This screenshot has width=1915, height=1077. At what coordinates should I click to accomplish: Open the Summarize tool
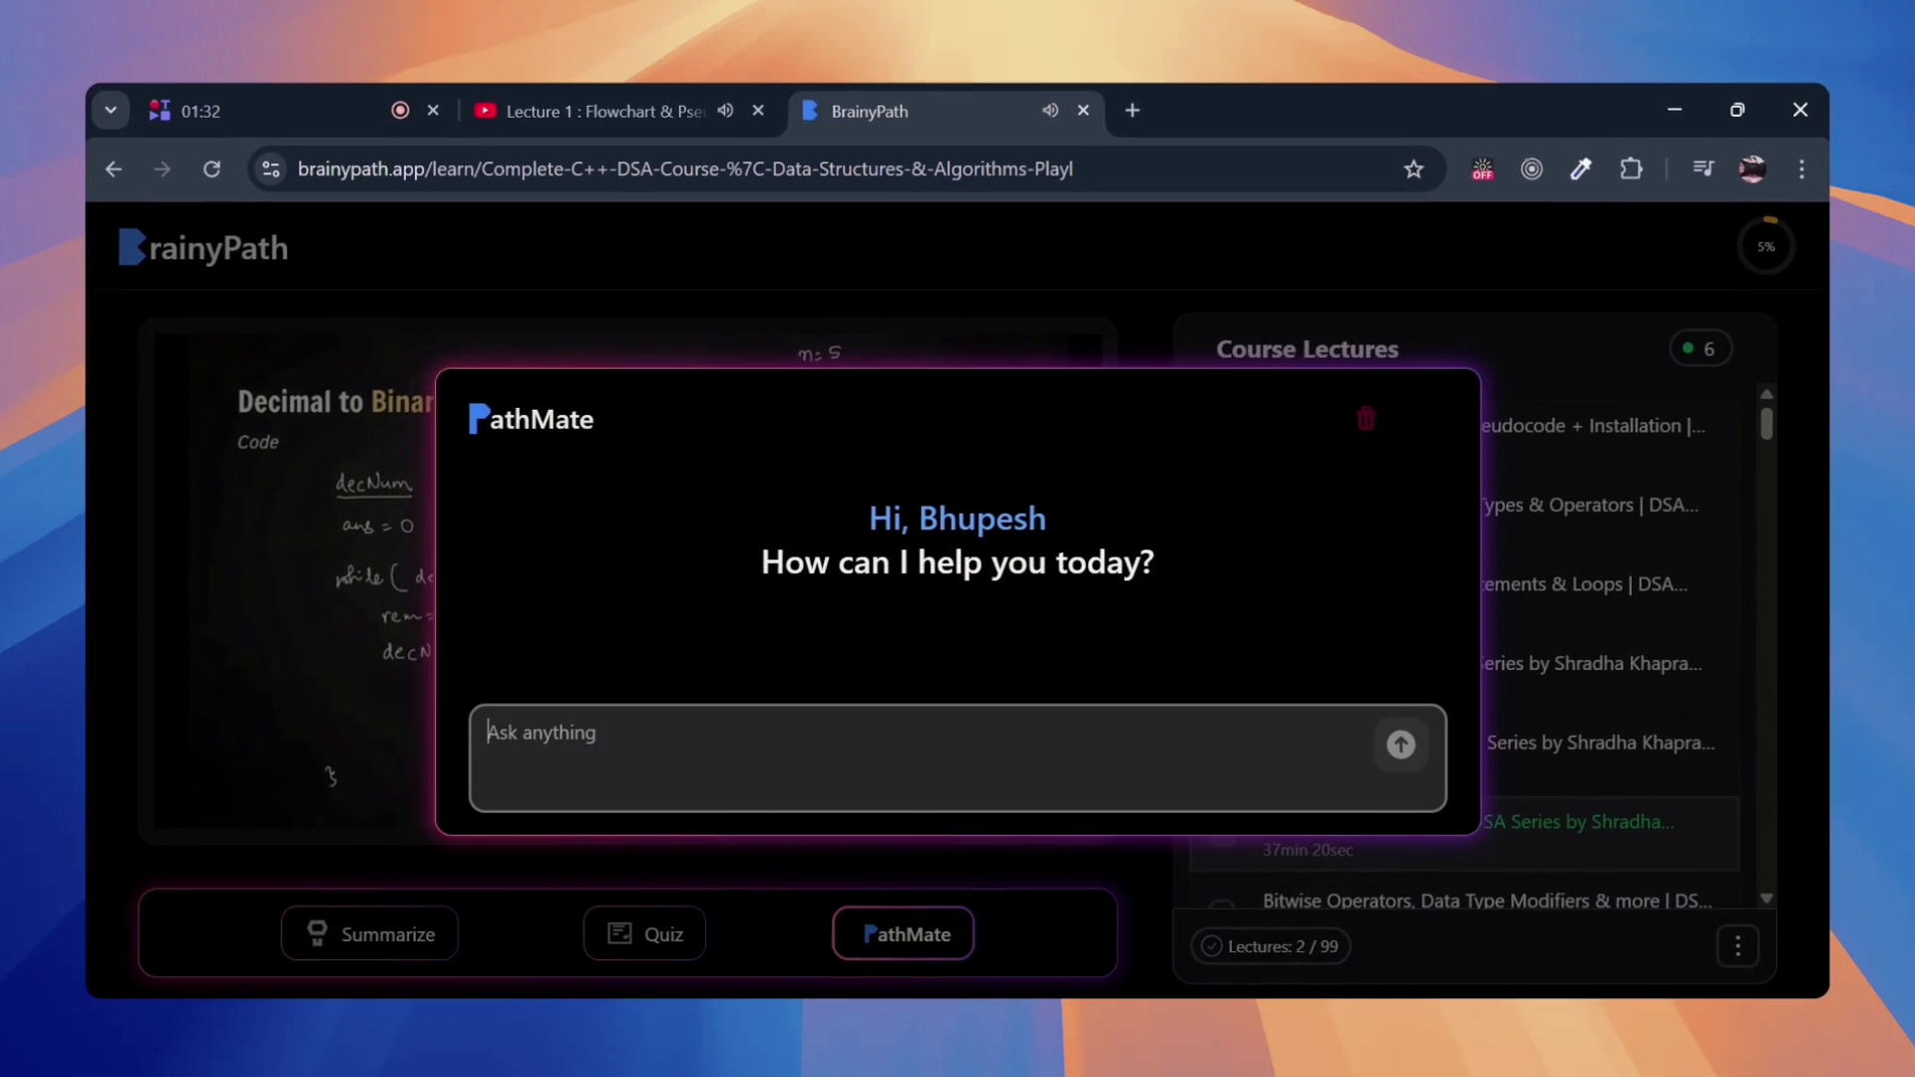pyautogui.click(x=369, y=933)
